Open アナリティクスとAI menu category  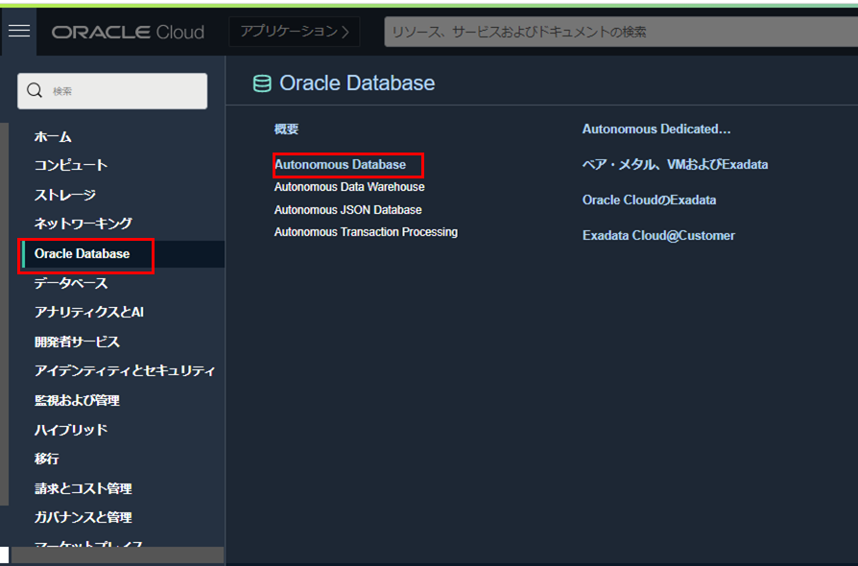88,312
